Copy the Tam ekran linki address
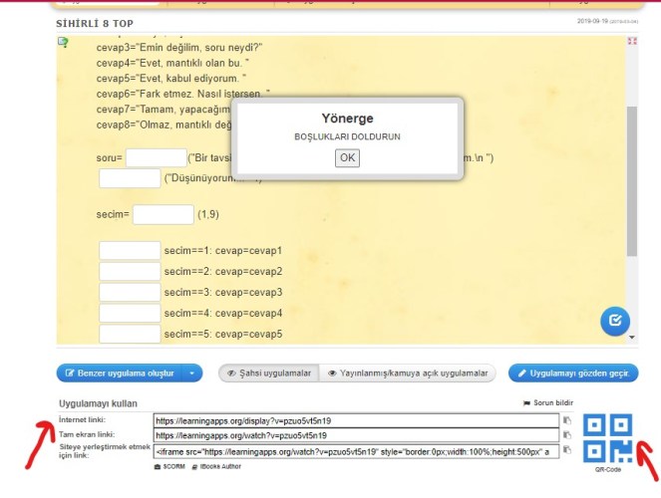This screenshot has width=661, height=498. (x=566, y=435)
